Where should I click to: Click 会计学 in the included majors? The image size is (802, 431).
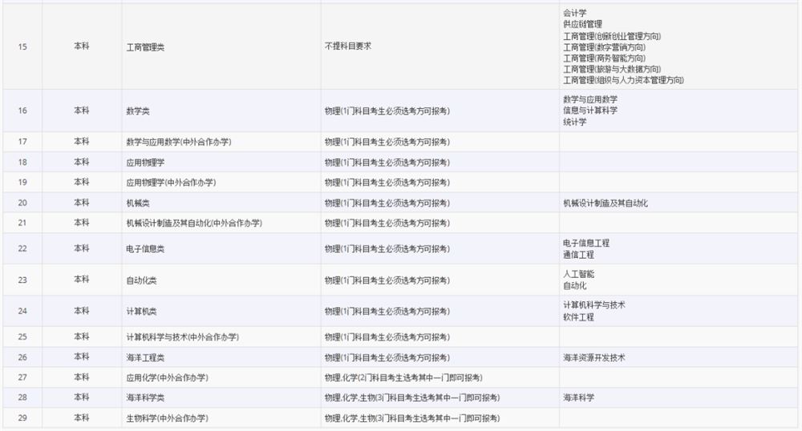coord(575,14)
